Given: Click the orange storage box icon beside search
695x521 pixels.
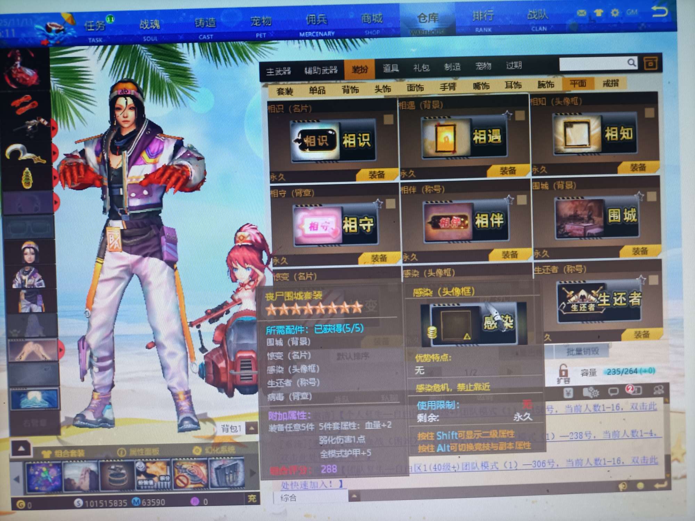Looking at the screenshot, I should [x=650, y=63].
